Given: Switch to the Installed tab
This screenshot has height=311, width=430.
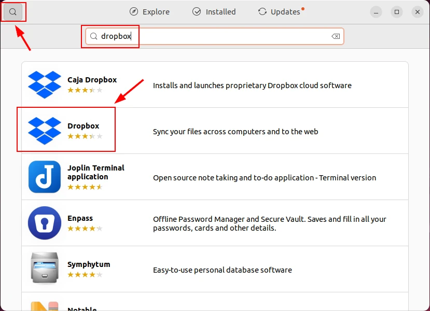Looking at the screenshot, I should pos(214,11).
